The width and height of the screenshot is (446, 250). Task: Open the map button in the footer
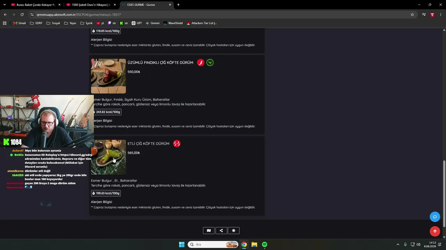[x=209, y=231]
